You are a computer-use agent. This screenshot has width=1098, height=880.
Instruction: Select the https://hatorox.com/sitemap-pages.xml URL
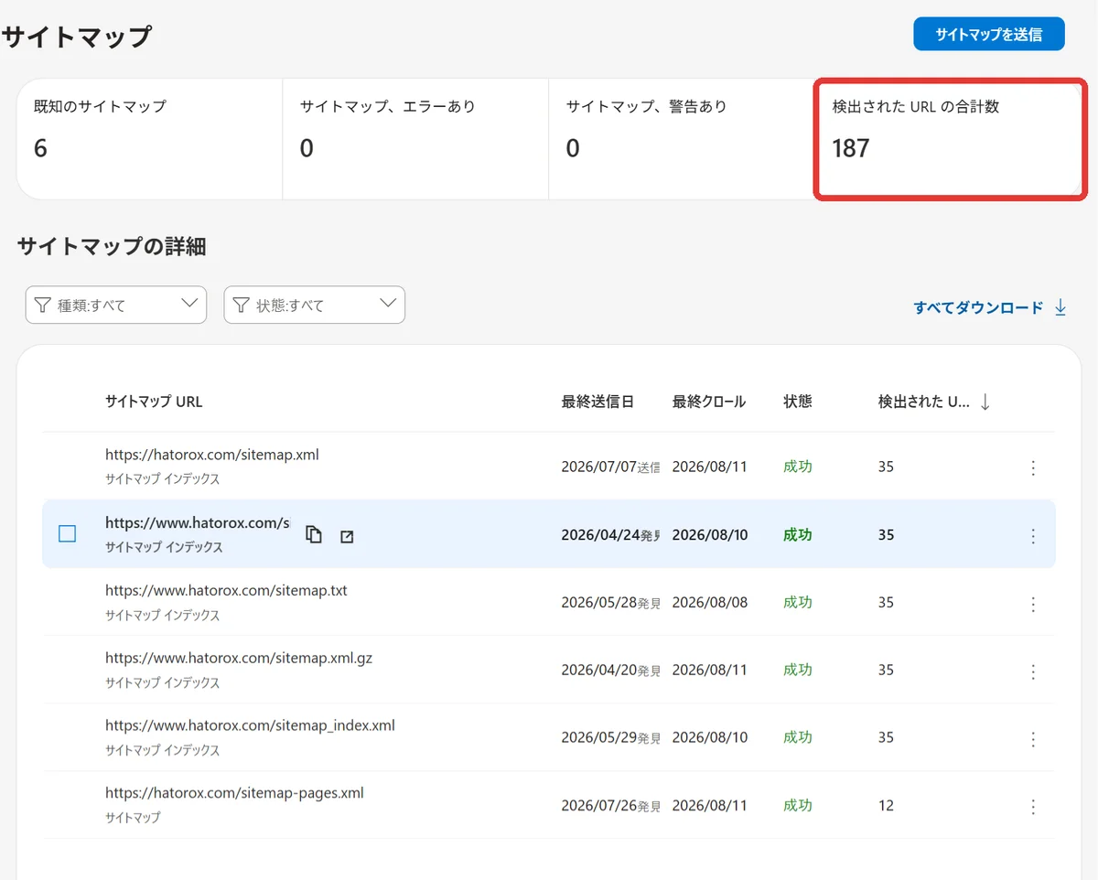coord(234,793)
